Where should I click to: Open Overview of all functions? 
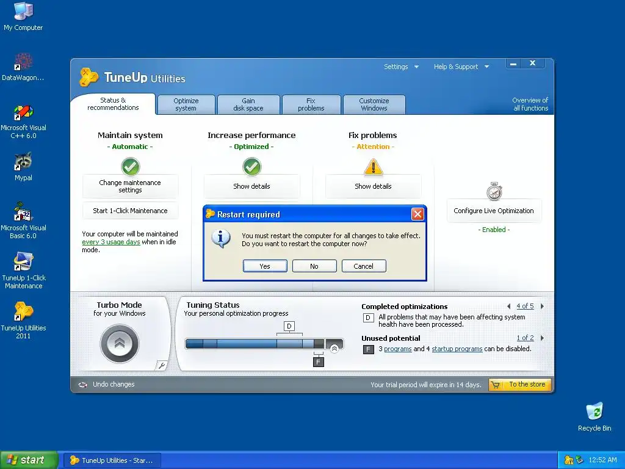530,104
